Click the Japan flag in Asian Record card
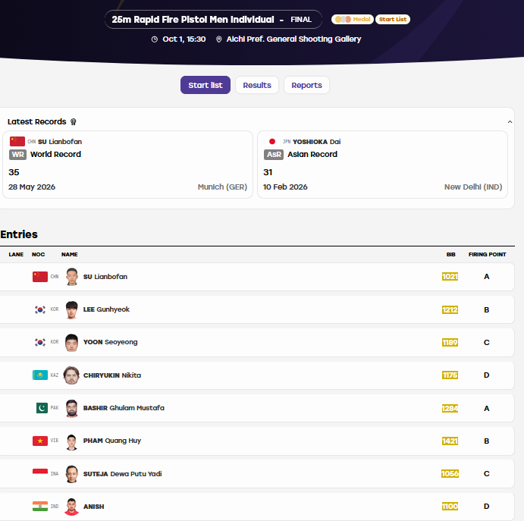 pos(272,141)
